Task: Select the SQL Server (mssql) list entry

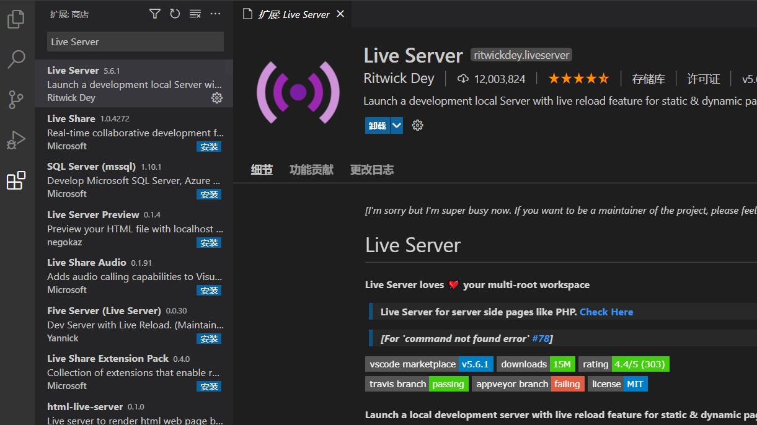Action: click(134, 180)
